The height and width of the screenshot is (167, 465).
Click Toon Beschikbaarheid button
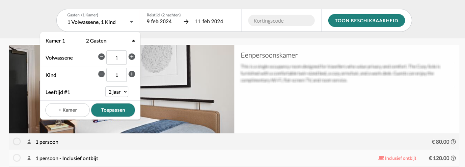point(367,21)
